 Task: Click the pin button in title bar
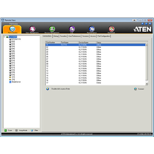[134, 20]
